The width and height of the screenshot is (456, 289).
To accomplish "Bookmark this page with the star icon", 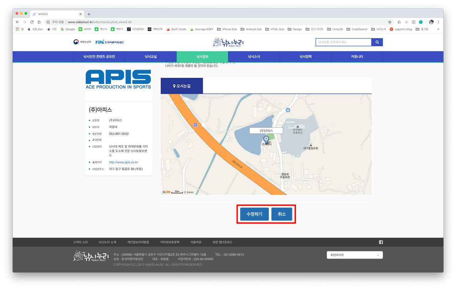I will pos(390,22).
